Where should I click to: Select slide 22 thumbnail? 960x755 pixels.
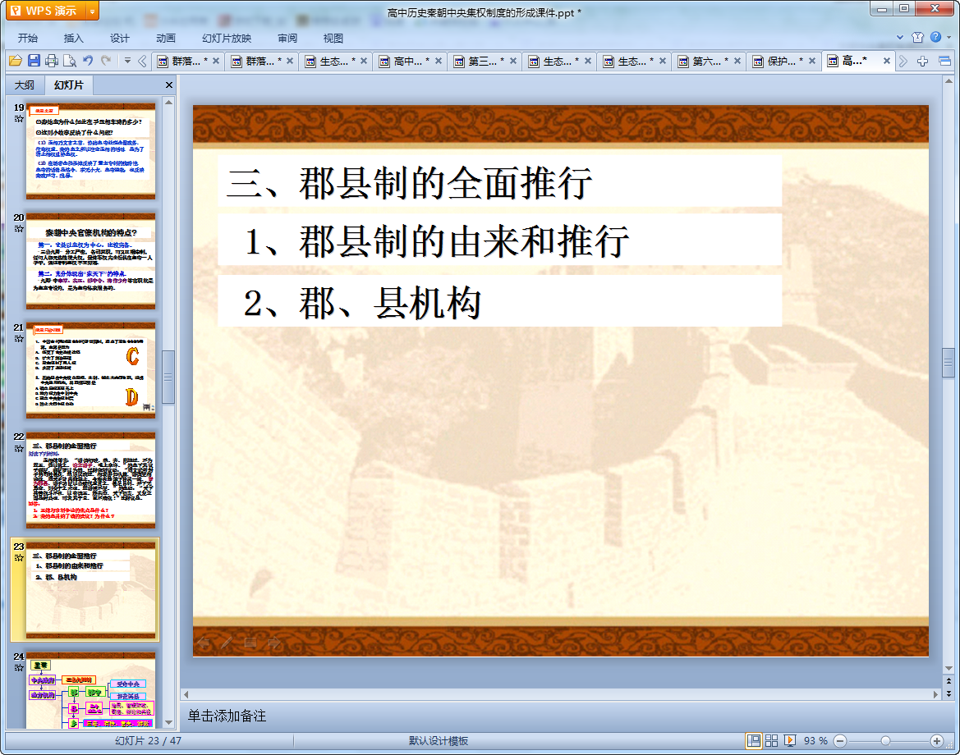pyautogui.click(x=90, y=480)
